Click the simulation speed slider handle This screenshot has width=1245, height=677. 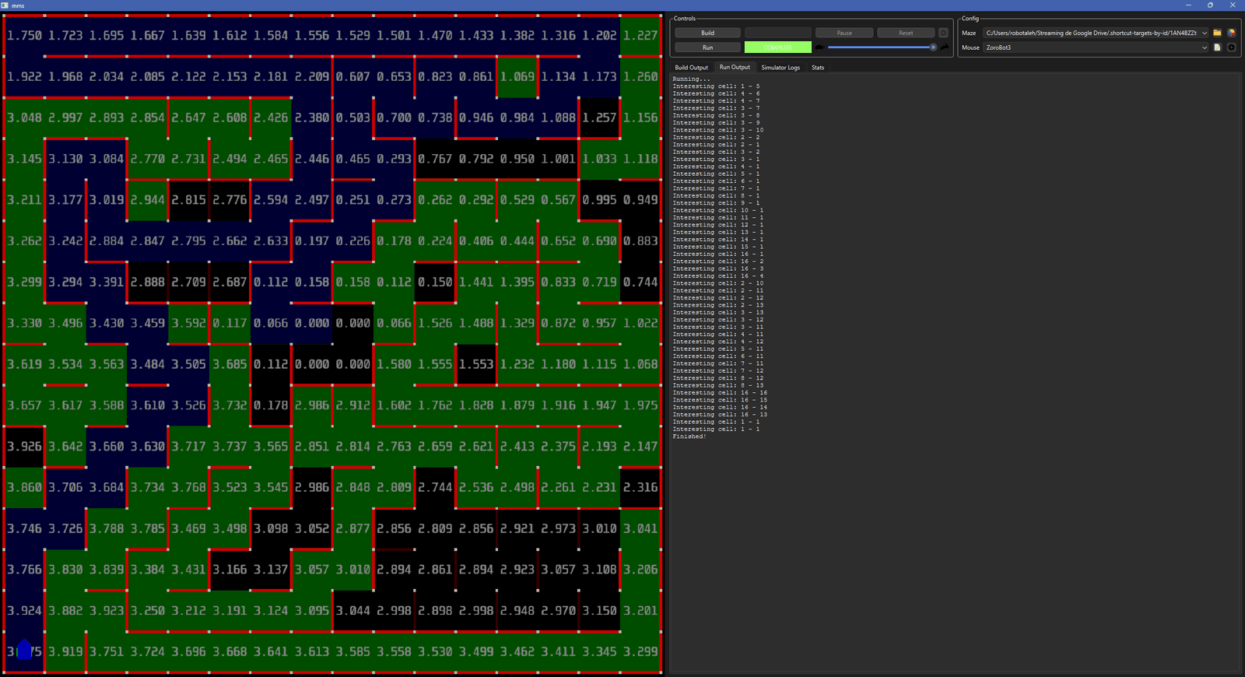click(x=933, y=47)
